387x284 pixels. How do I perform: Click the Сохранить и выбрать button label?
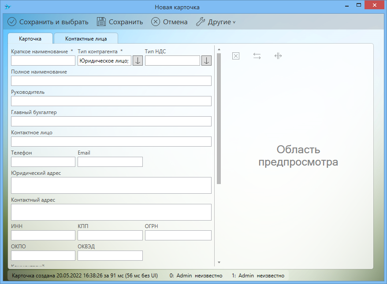54,22
